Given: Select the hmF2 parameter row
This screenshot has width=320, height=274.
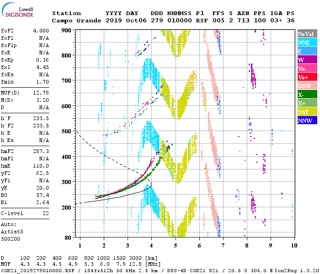Looking at the screenshot, I should [25, 150].
